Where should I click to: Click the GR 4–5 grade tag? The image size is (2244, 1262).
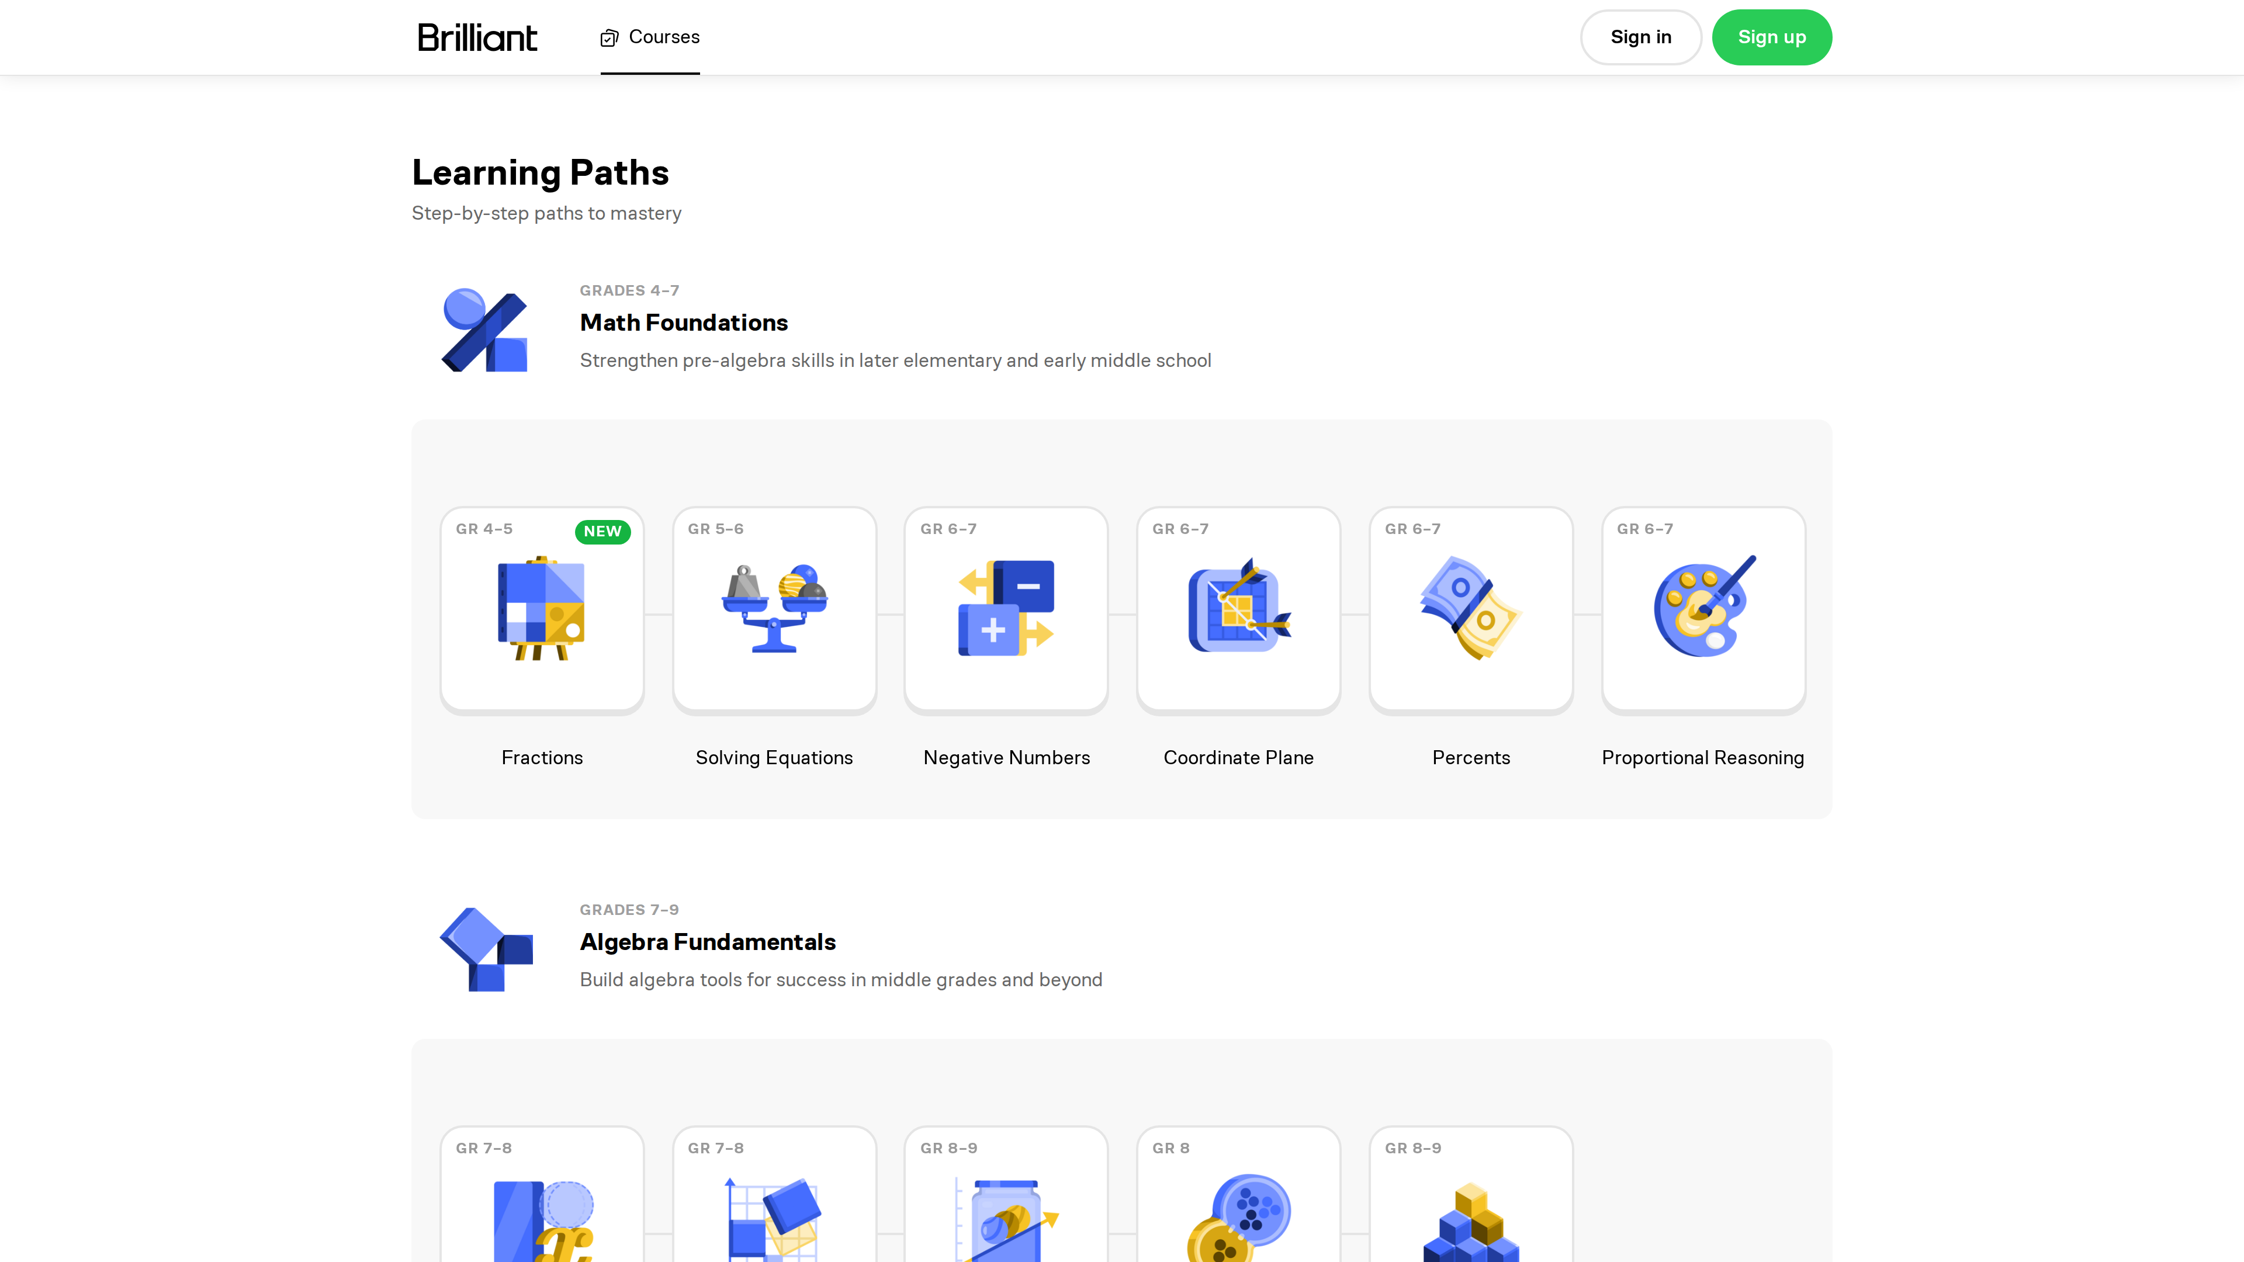tap(484, 529)
